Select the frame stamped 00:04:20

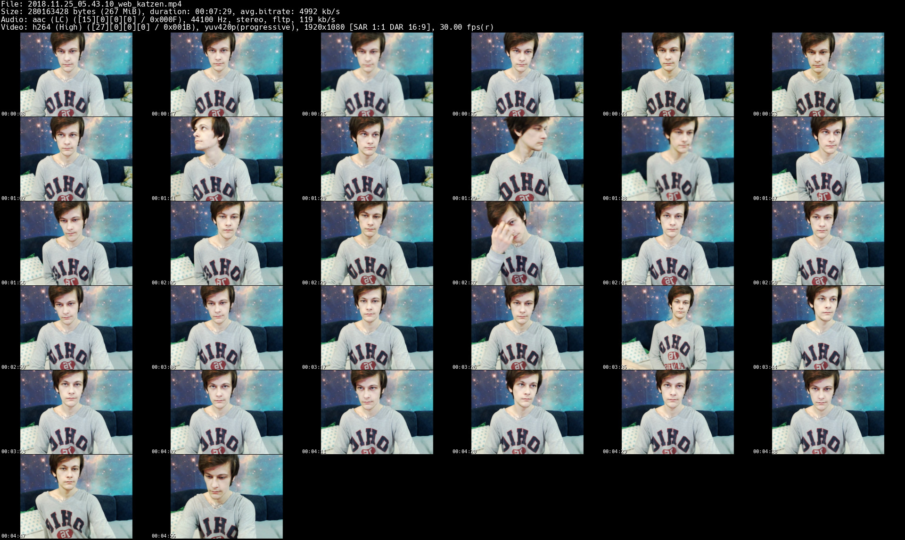(x=527, y=412)
